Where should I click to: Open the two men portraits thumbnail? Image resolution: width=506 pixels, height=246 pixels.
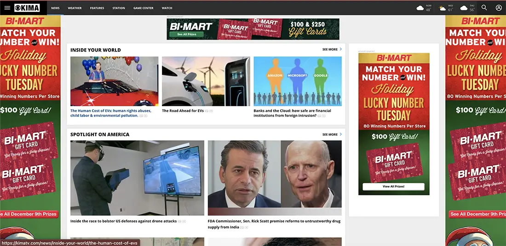pyautogui.click(x=275, y=178)
